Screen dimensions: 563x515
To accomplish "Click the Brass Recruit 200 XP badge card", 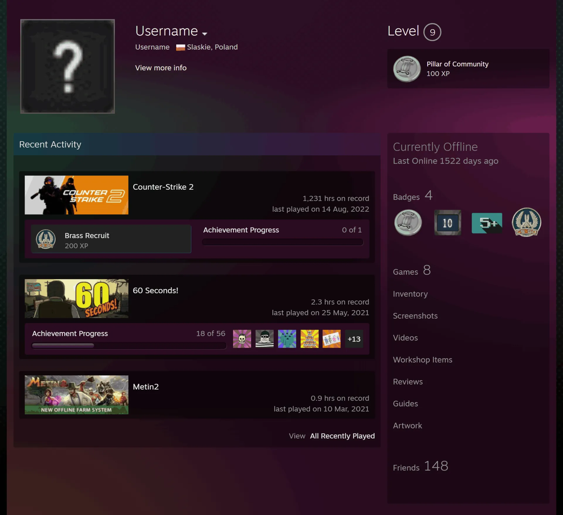I will pyautogui.click(x=111, y=239).
